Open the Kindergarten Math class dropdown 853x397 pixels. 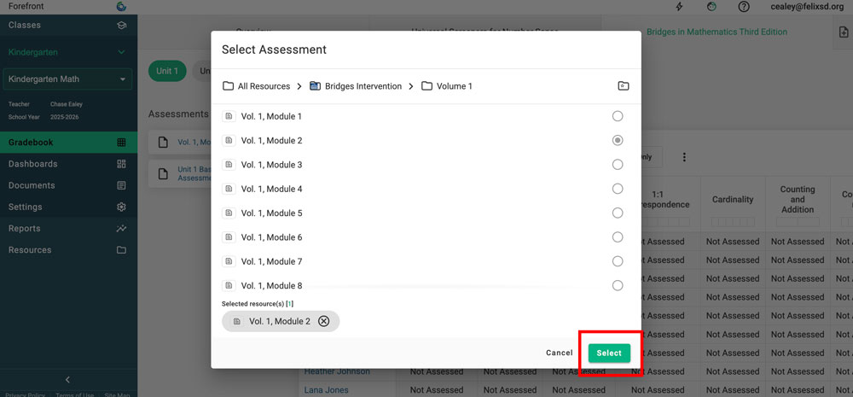[x=68, y=79]
